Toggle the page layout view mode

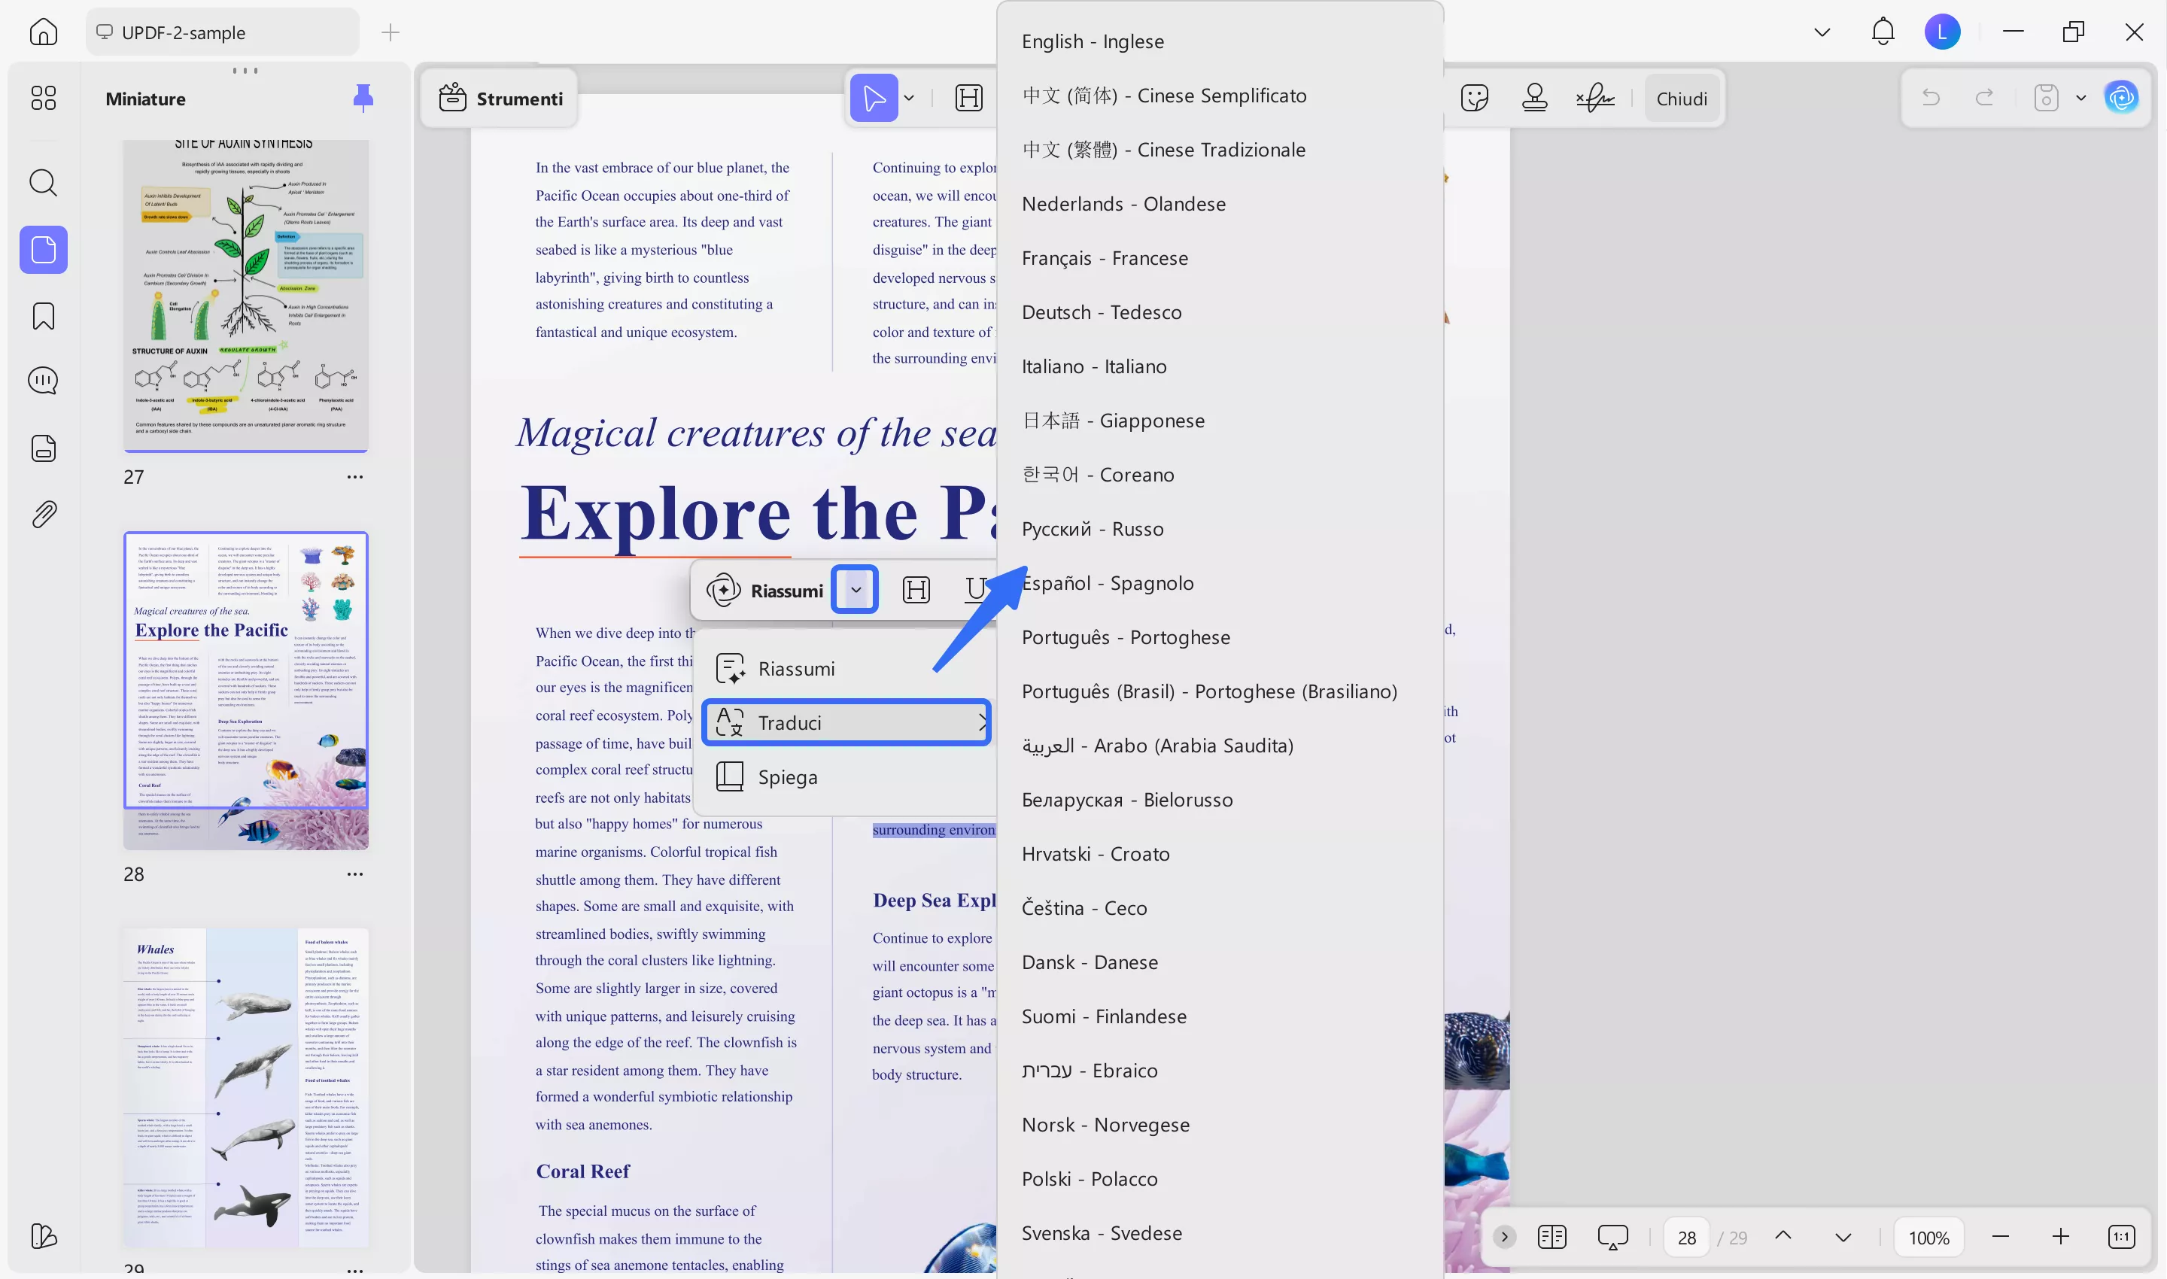[1552, 1237]
